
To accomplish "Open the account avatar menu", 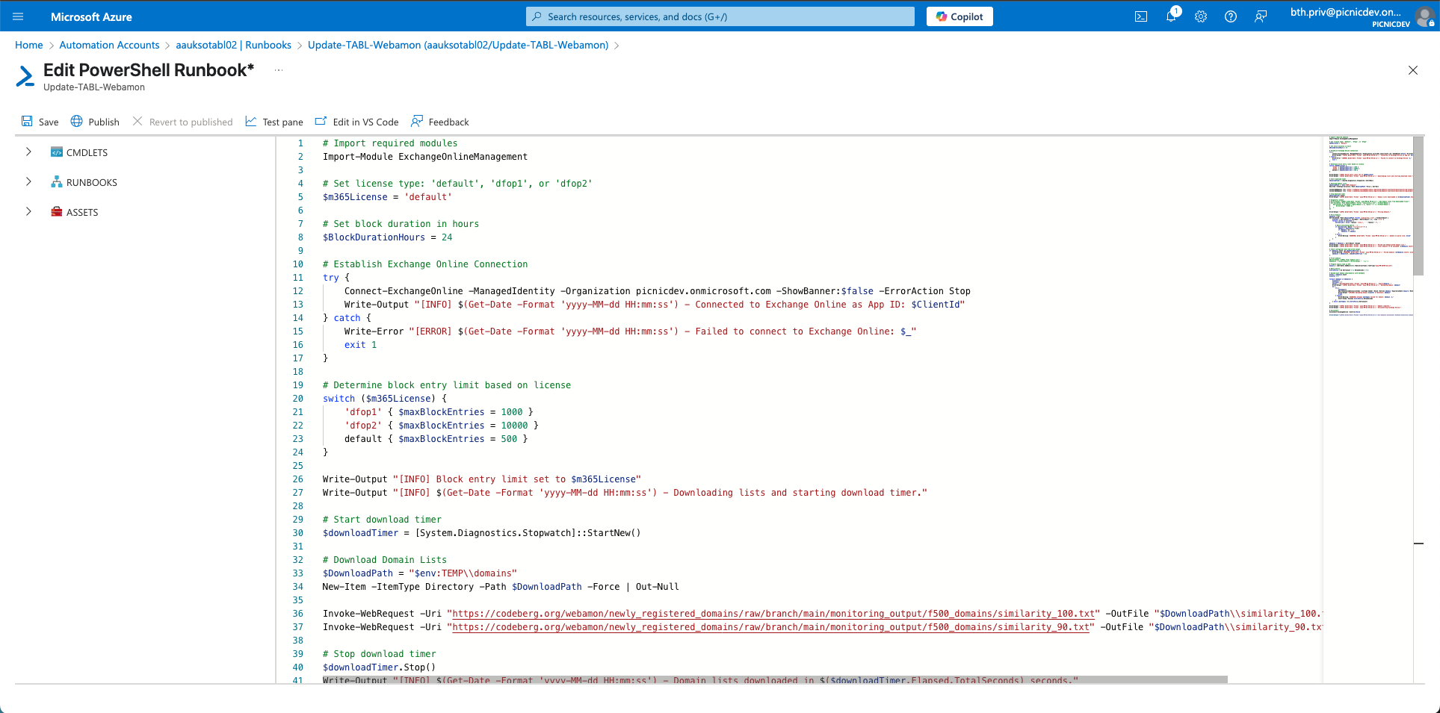I will [x=1424, y=16].
